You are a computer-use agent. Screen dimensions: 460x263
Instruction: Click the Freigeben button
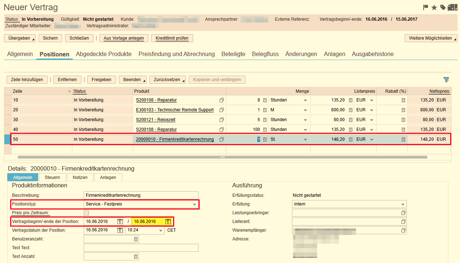click(x=101, y=80)
